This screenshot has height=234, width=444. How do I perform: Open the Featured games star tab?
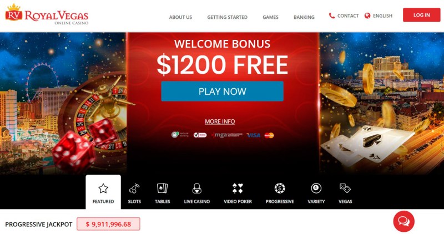coord(103,192)
